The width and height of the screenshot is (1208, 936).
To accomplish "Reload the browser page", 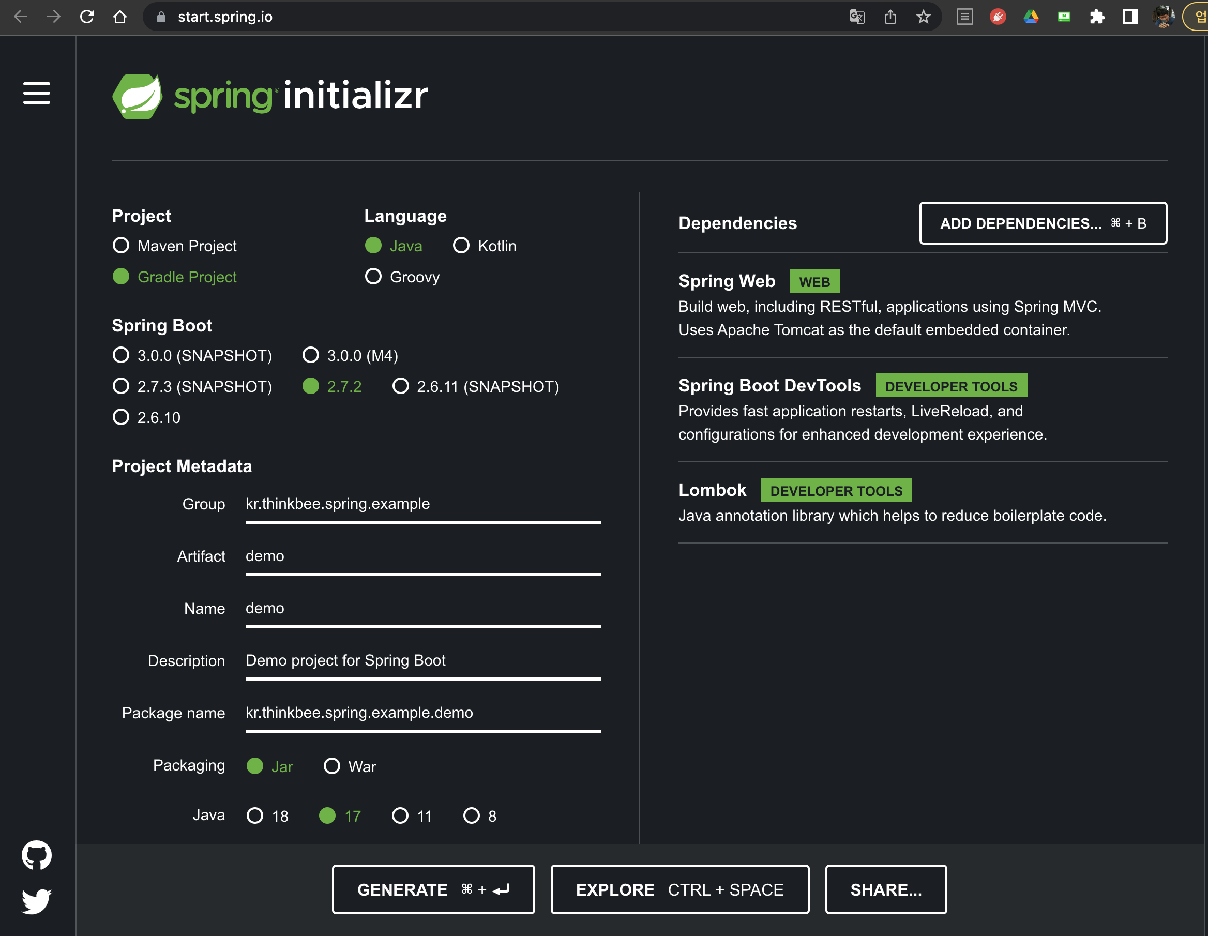I will [87, 17].
